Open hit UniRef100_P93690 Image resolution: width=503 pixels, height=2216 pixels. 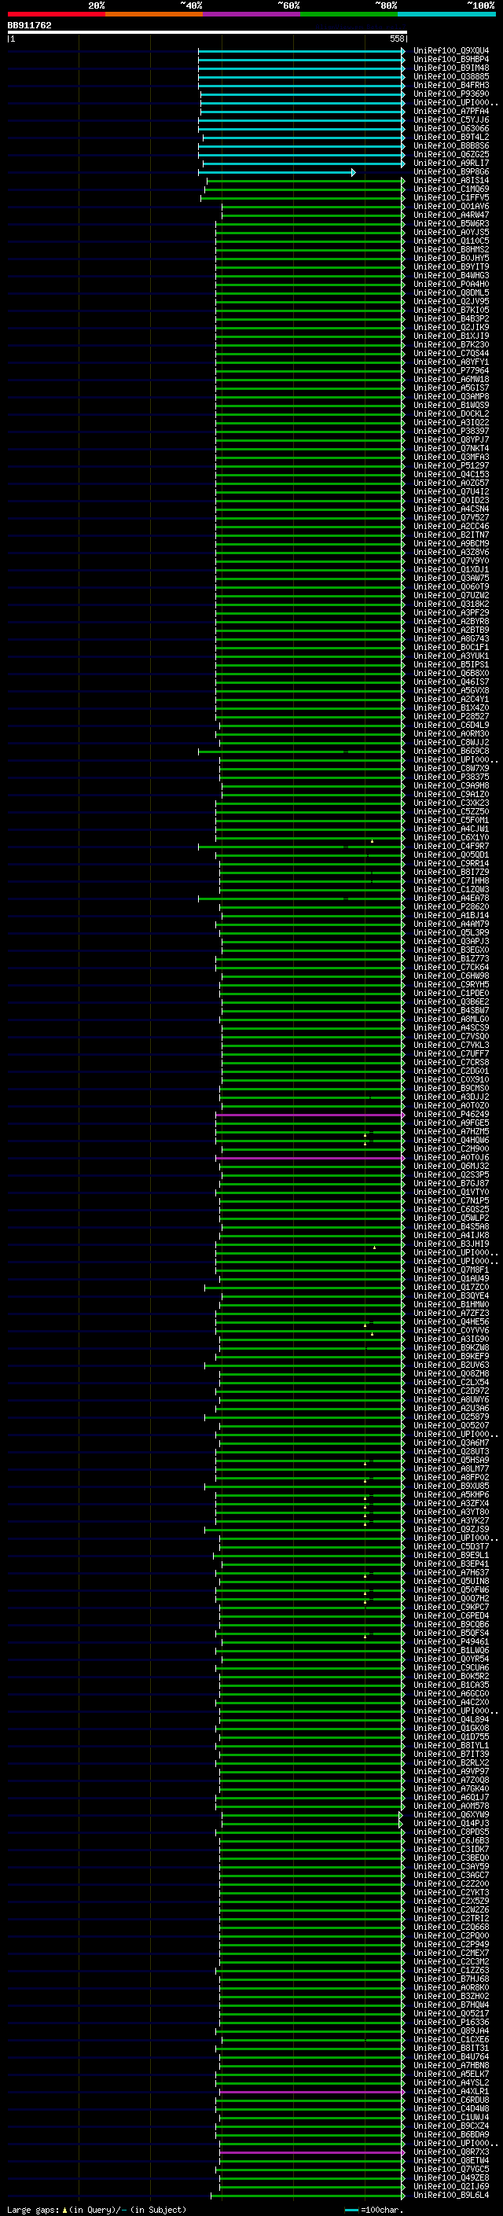pos(450,94)
